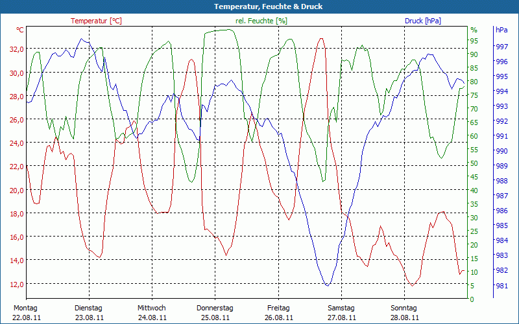Click the 'Donnerstag' day label
The height and width of the screenshot is (324, 519).
(215, 308)
